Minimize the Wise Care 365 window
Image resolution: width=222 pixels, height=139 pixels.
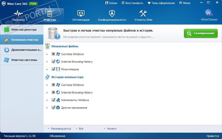click(201, 3)
